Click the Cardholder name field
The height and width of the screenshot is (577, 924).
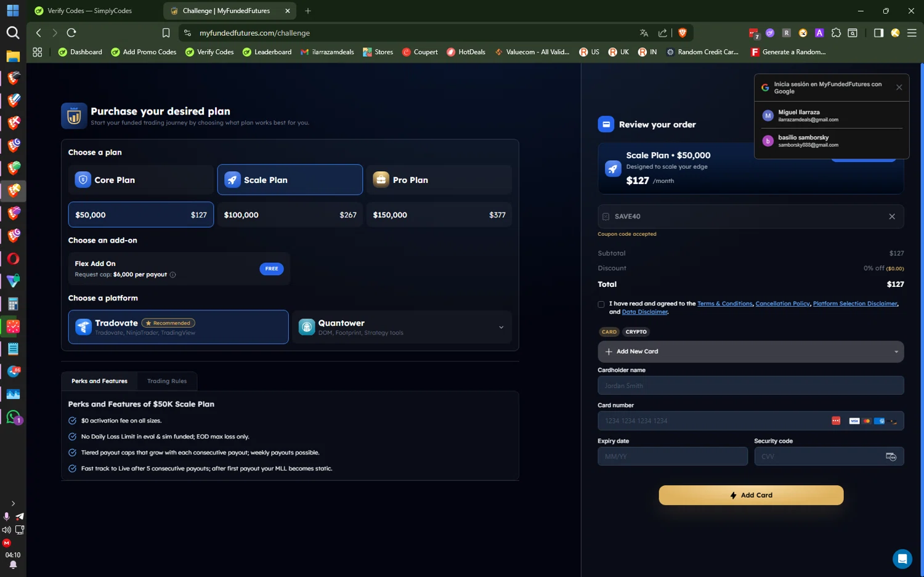point(751,385)
